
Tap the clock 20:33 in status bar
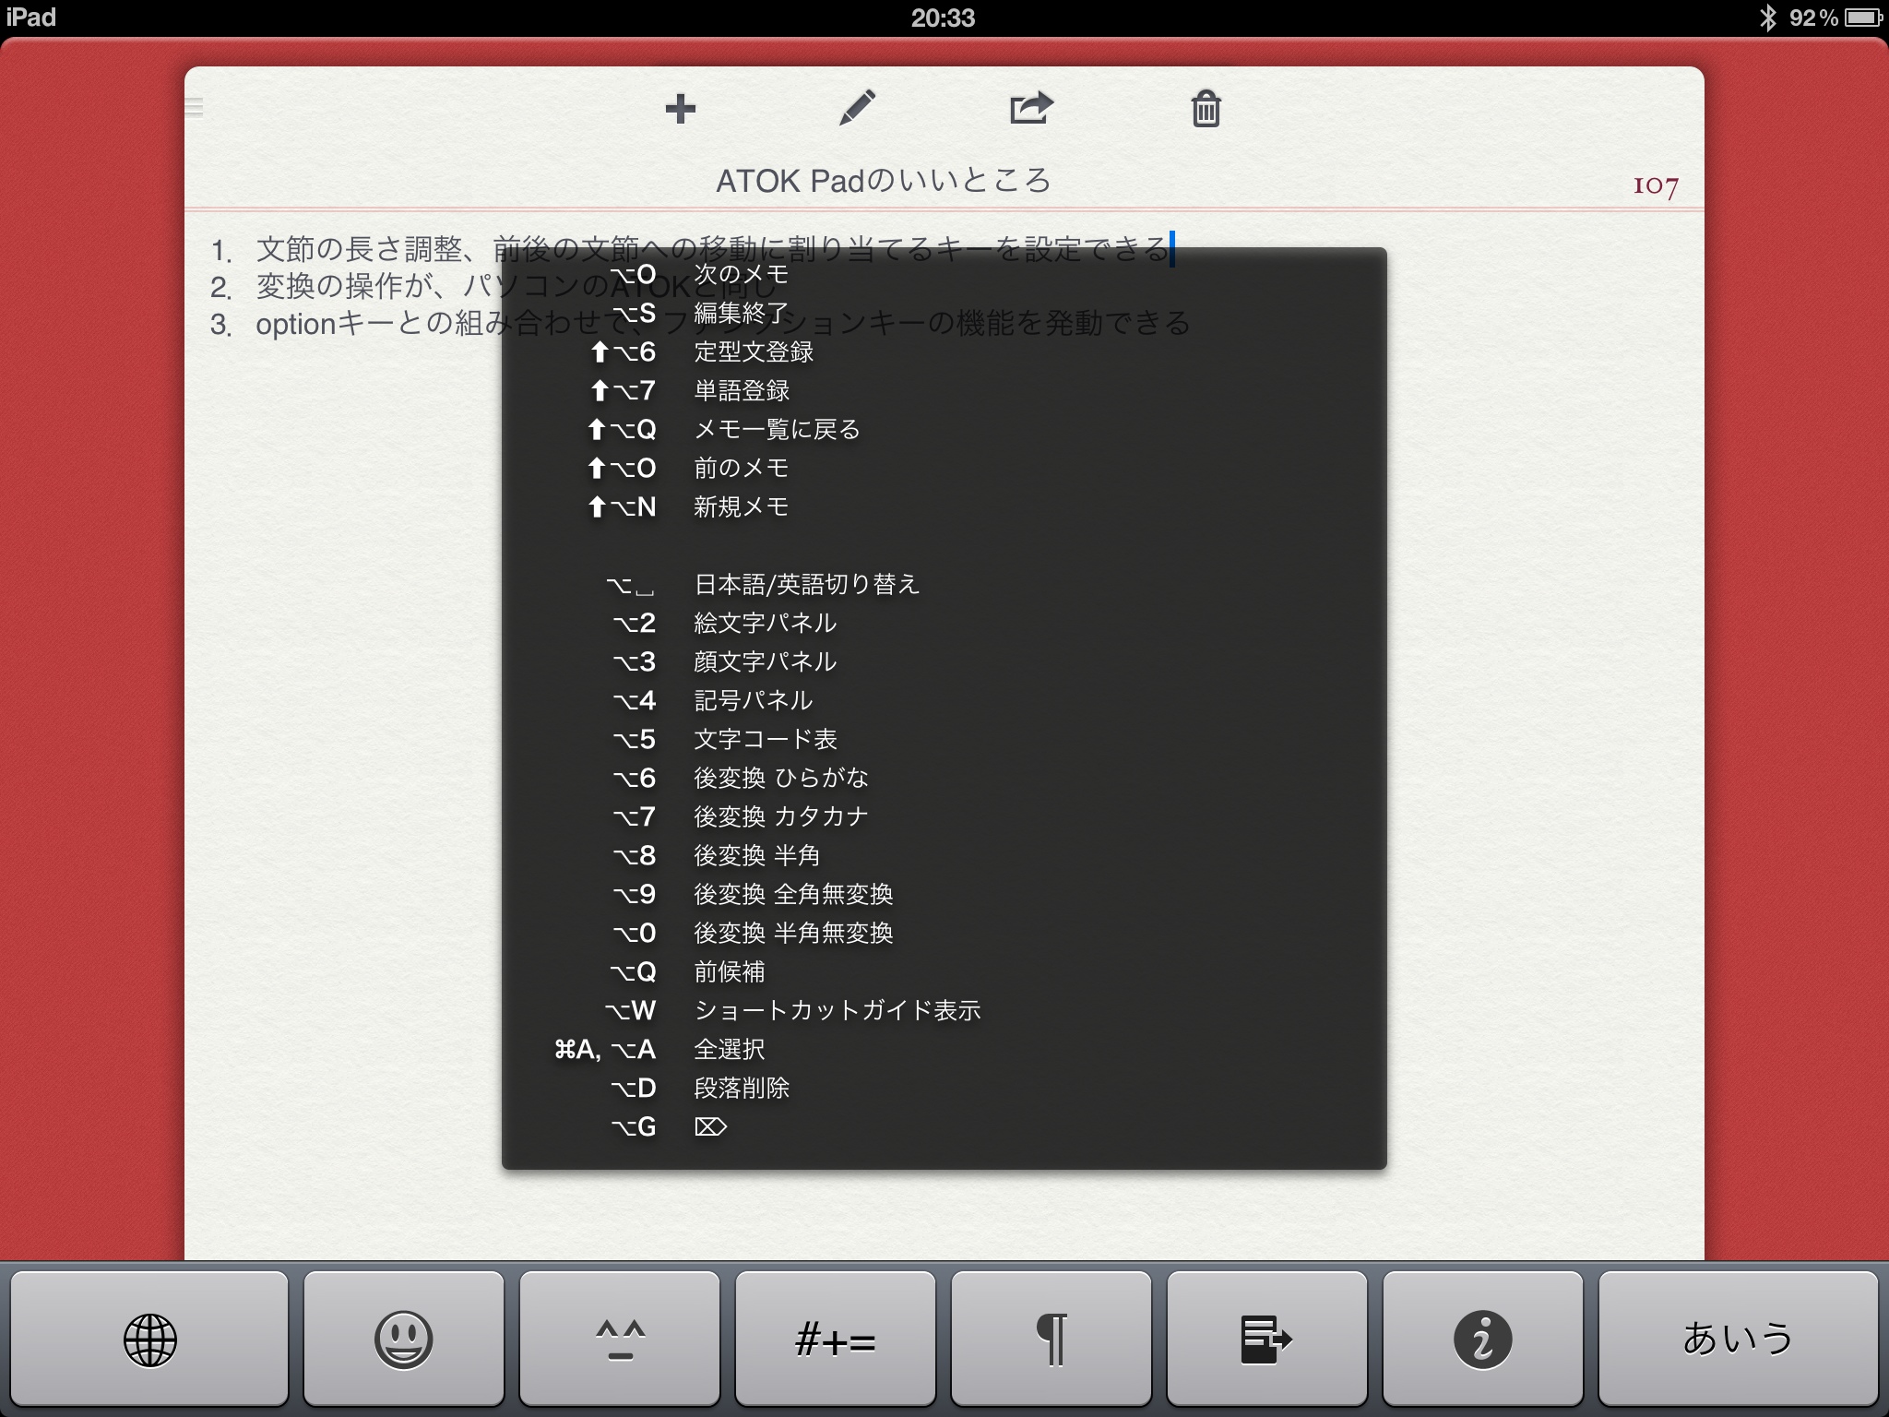(943, 18)
